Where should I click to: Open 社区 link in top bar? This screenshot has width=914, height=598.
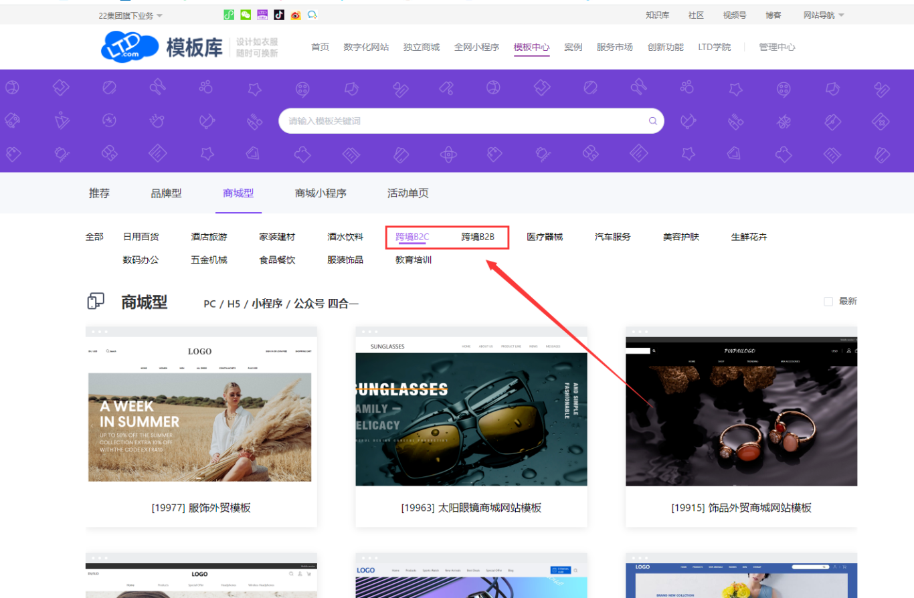pos(697,15)
